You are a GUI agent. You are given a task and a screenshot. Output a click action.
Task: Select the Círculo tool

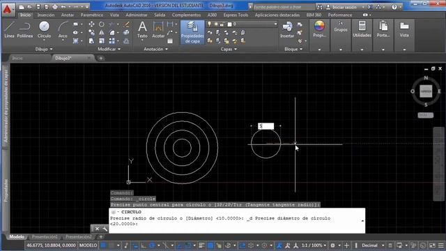(x=44, y=30)
